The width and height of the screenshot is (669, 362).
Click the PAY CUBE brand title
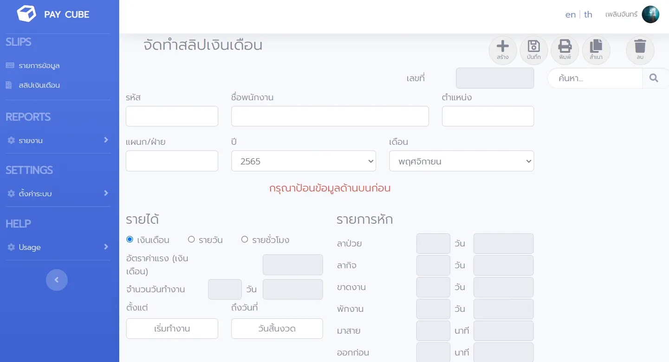point(66,14)
